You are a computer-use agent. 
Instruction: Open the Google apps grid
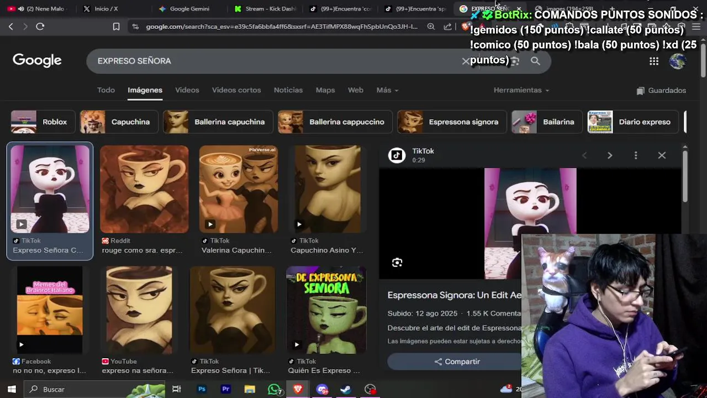(x=654, y=61)
